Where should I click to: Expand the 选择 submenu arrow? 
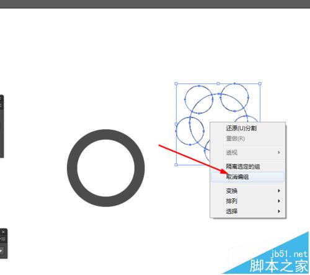pos(279,211)
